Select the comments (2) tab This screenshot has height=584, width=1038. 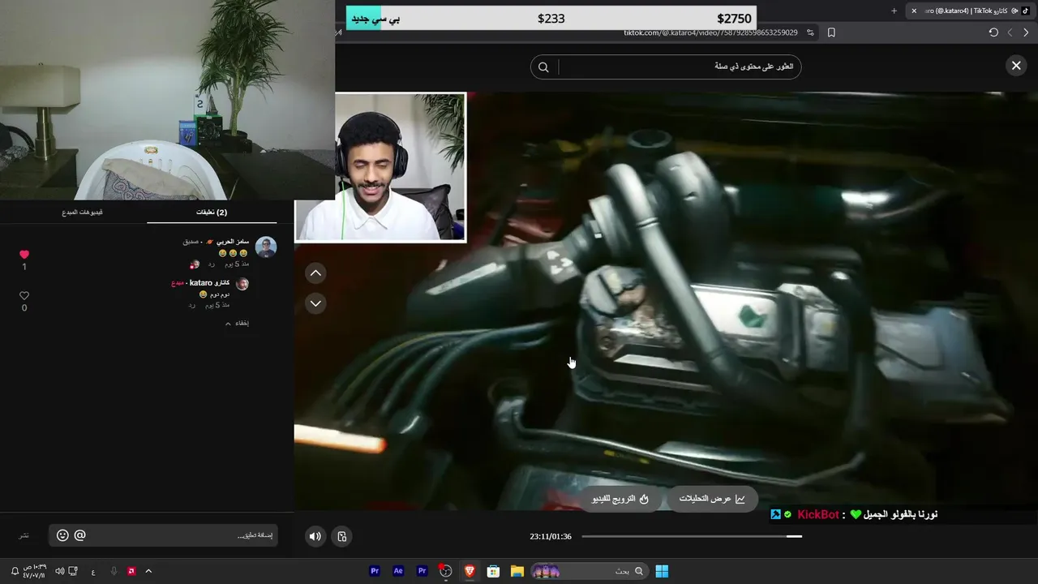(x=212, y=213)
